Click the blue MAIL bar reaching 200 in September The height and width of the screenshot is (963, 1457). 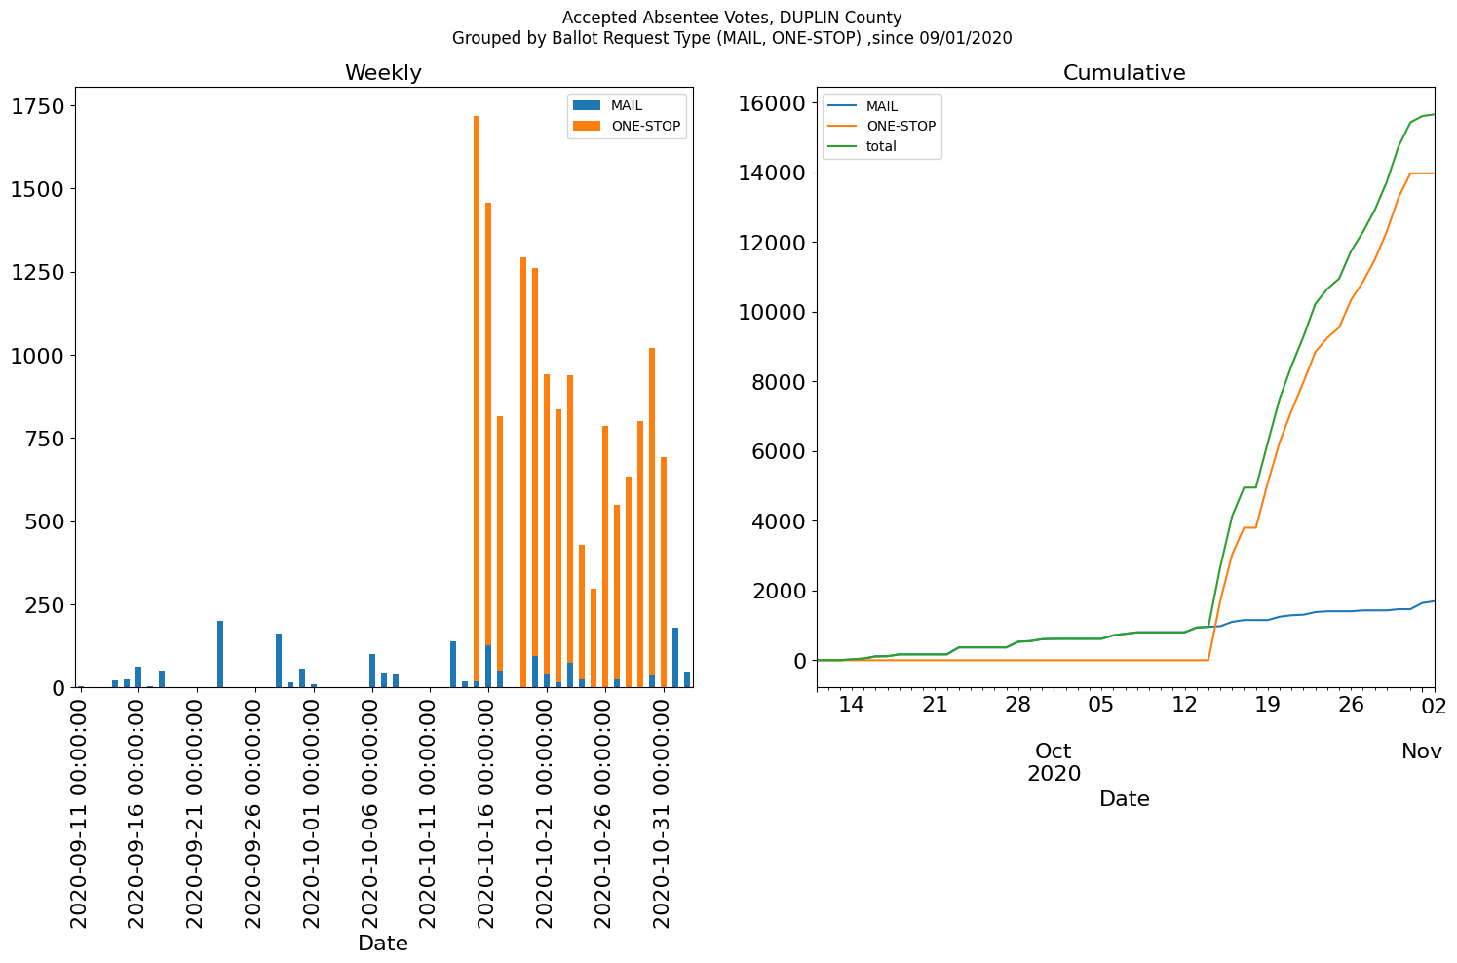[x=220, y=654]
